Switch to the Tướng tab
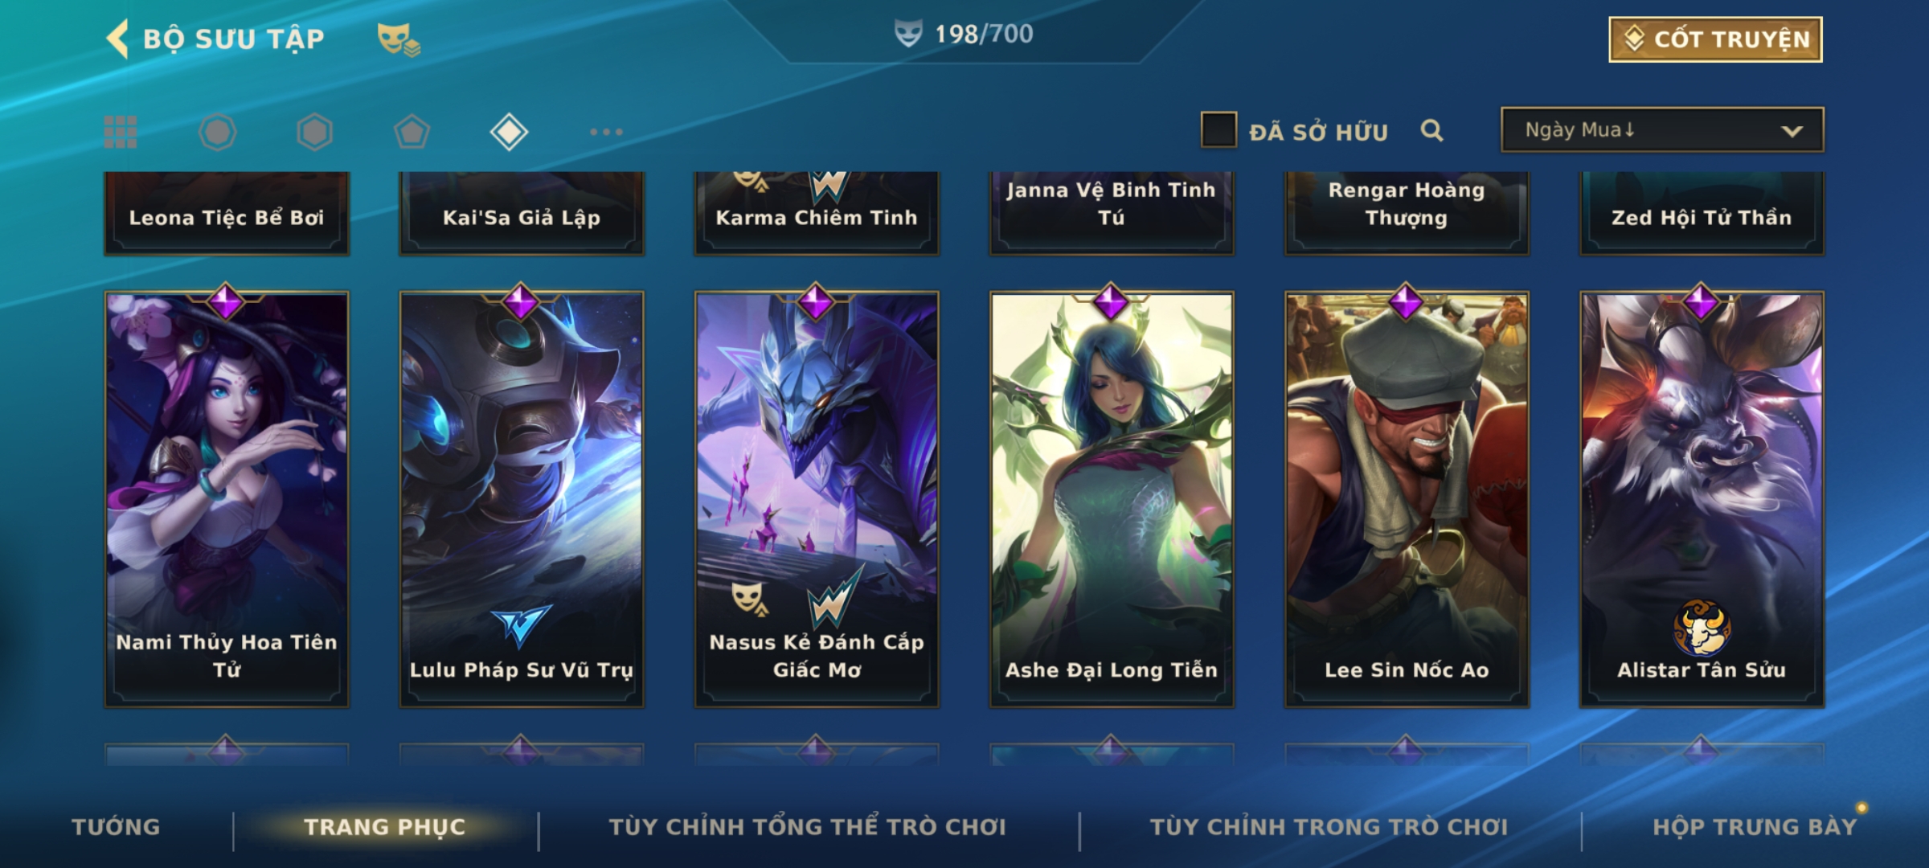Viewport: 1929px width, 868px height. [x=116, y=827]
